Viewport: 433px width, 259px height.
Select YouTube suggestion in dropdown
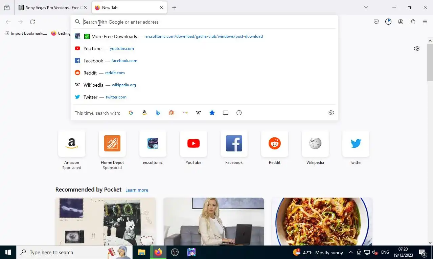pos(204,49)
